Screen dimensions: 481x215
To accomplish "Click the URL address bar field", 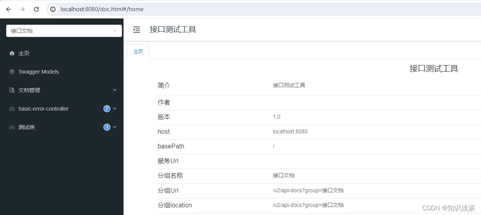I will point(232,9).
